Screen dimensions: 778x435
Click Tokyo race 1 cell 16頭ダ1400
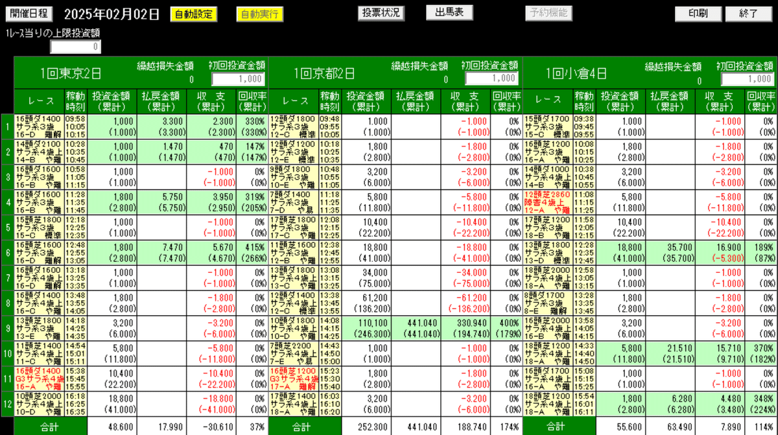coord(38,127)
